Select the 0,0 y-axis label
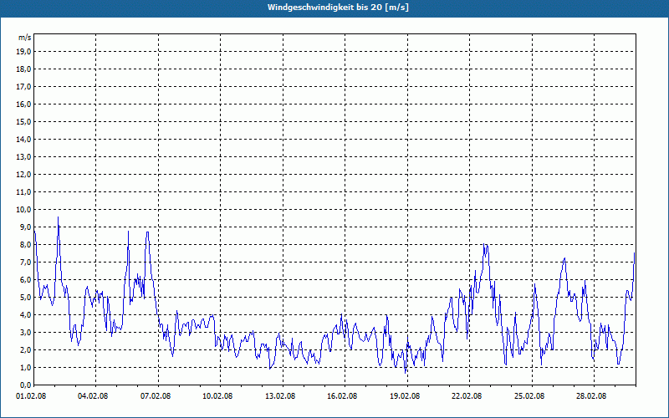The height and width of the screenshot is (418, 669). 26,385
